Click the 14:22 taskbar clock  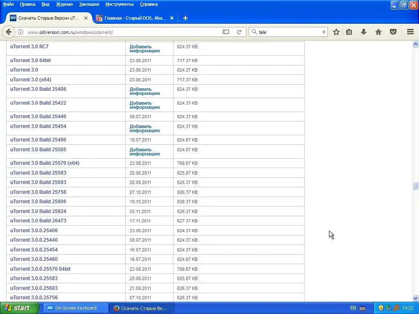point(408,308)
